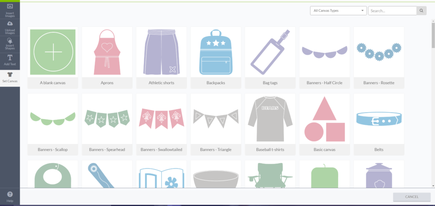This screenshot has width=435, height=206.
Task: Click the 'Banners - Triangle' label
Action: coord(215,150)
